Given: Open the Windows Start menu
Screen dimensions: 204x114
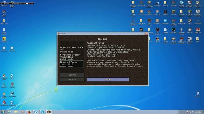Looking at the screenshot, I should tap(3, 112).
